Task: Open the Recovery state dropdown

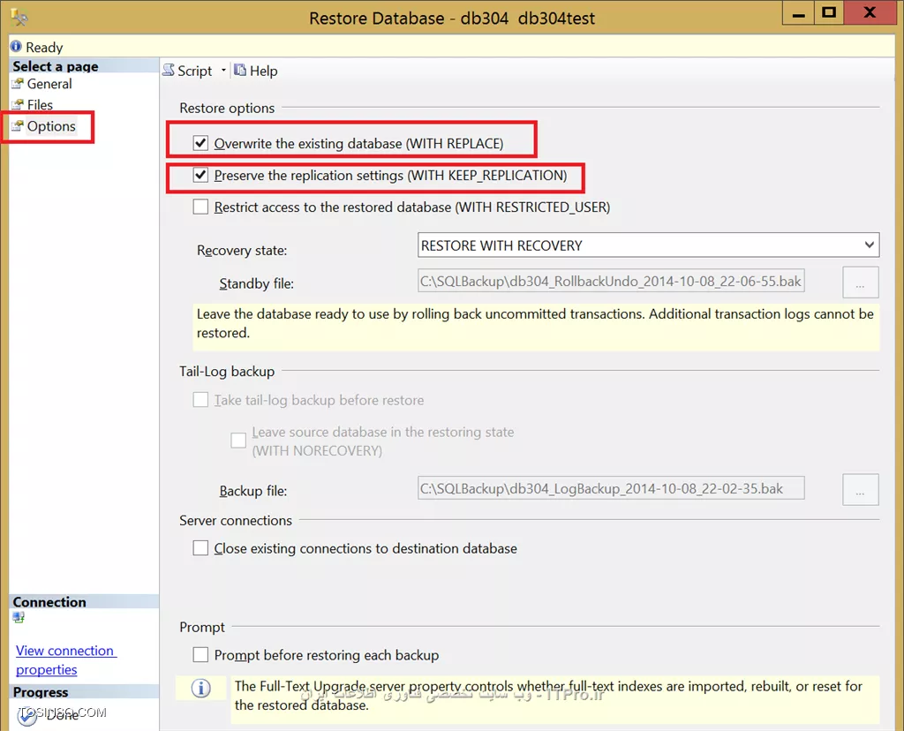Action: pyautogui.click(x=648, y=245)
